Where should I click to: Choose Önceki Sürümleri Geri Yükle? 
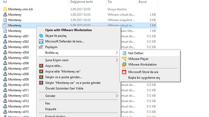coord(64,88)
